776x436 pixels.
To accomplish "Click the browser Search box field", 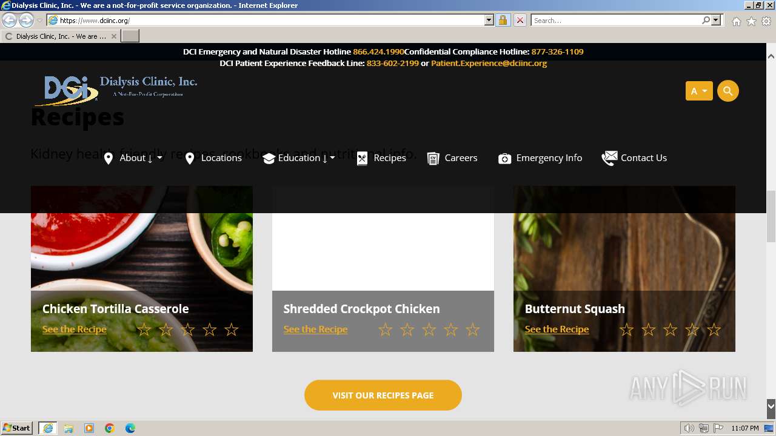I will (x=616, y=21).
